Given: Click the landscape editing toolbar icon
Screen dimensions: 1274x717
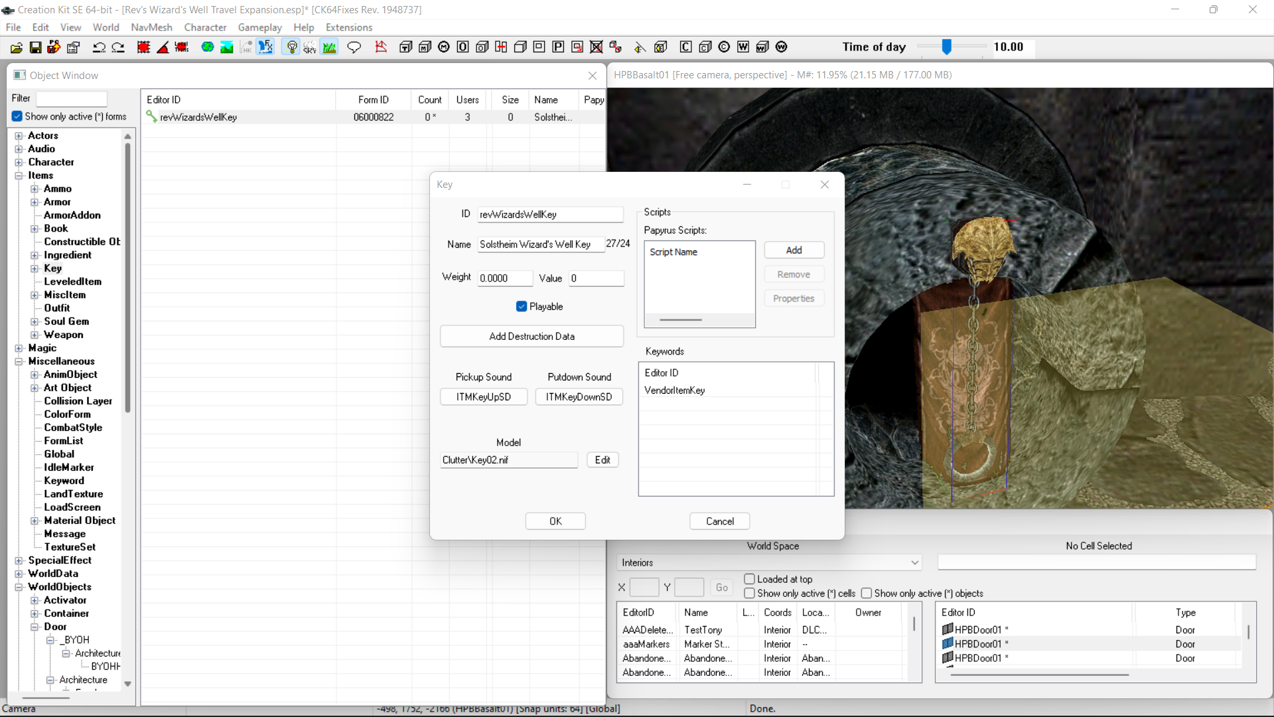Looking at the screenshot, I should tap(227, 47).
